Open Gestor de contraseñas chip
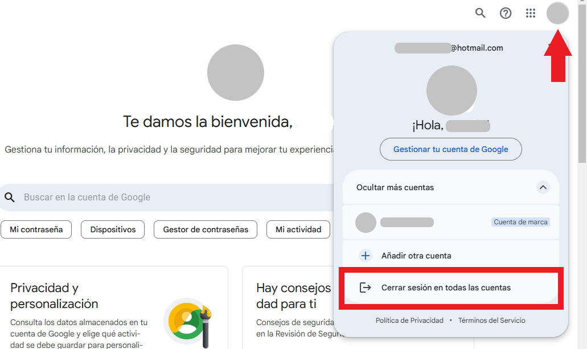The image size is (587, 349). (x=206, y=229)
